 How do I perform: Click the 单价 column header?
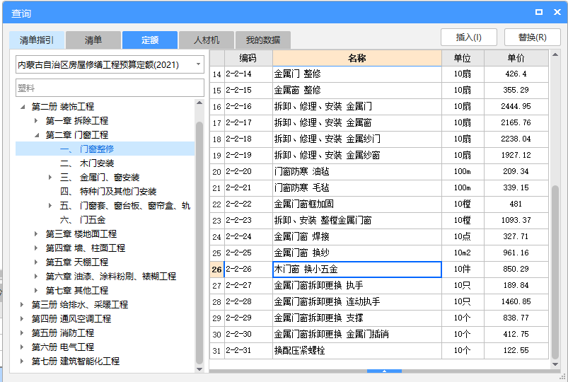pyautogui.click(x=516, y=58)
